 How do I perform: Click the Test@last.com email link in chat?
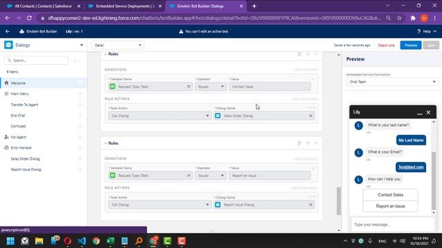coord(411,167)
